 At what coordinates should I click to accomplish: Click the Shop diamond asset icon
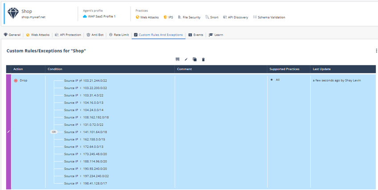click(x=12, y=14)
